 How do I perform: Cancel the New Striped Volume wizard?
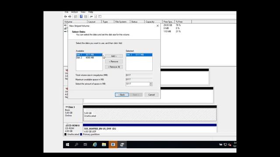coord(151,95)
